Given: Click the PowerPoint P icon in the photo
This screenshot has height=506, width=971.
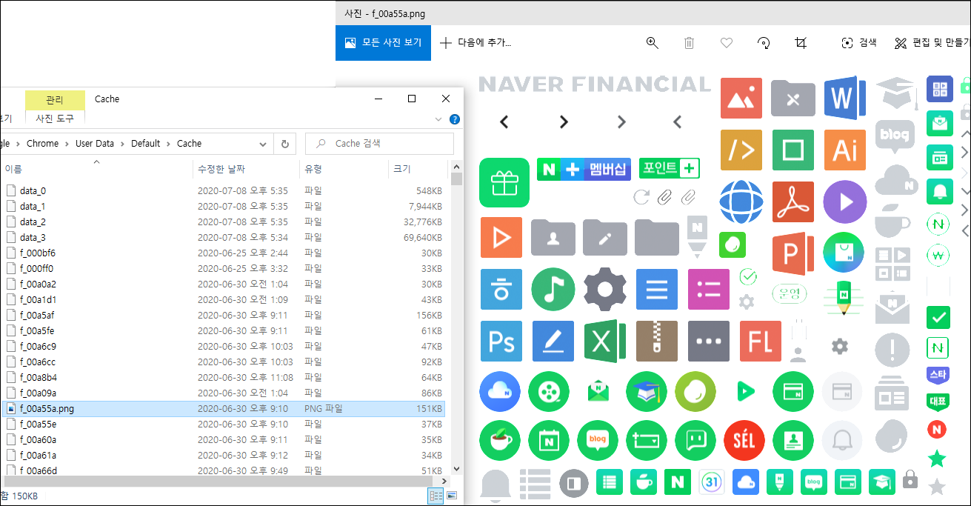Looking at the screenshot, I should [793, 254].
